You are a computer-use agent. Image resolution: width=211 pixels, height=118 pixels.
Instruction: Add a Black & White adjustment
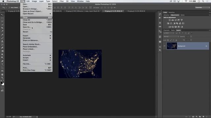(174, 23)
